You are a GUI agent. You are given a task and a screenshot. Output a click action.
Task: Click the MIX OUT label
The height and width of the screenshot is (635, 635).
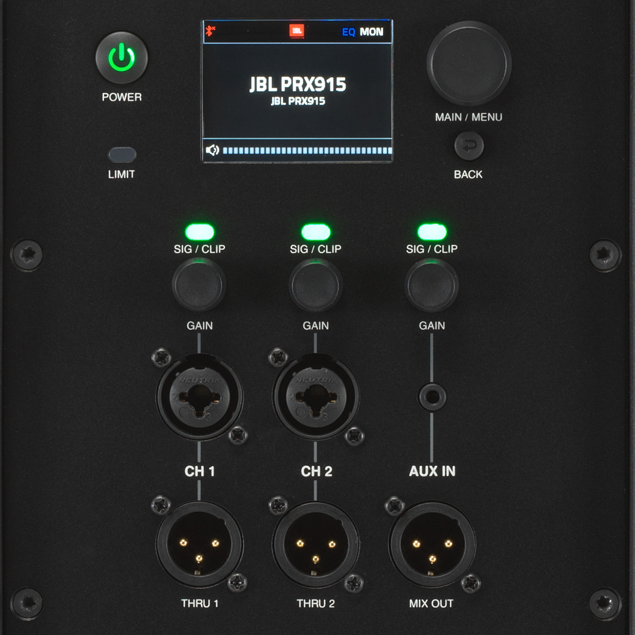(x=431, y=604)
